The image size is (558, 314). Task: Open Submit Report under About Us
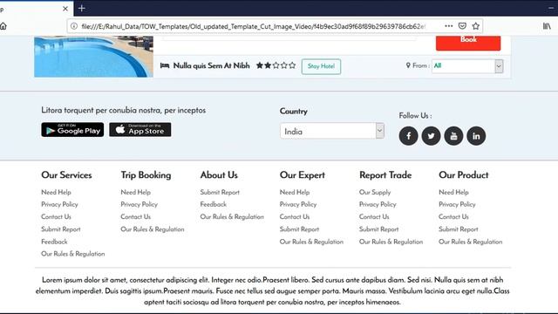[x=220, y=192]
